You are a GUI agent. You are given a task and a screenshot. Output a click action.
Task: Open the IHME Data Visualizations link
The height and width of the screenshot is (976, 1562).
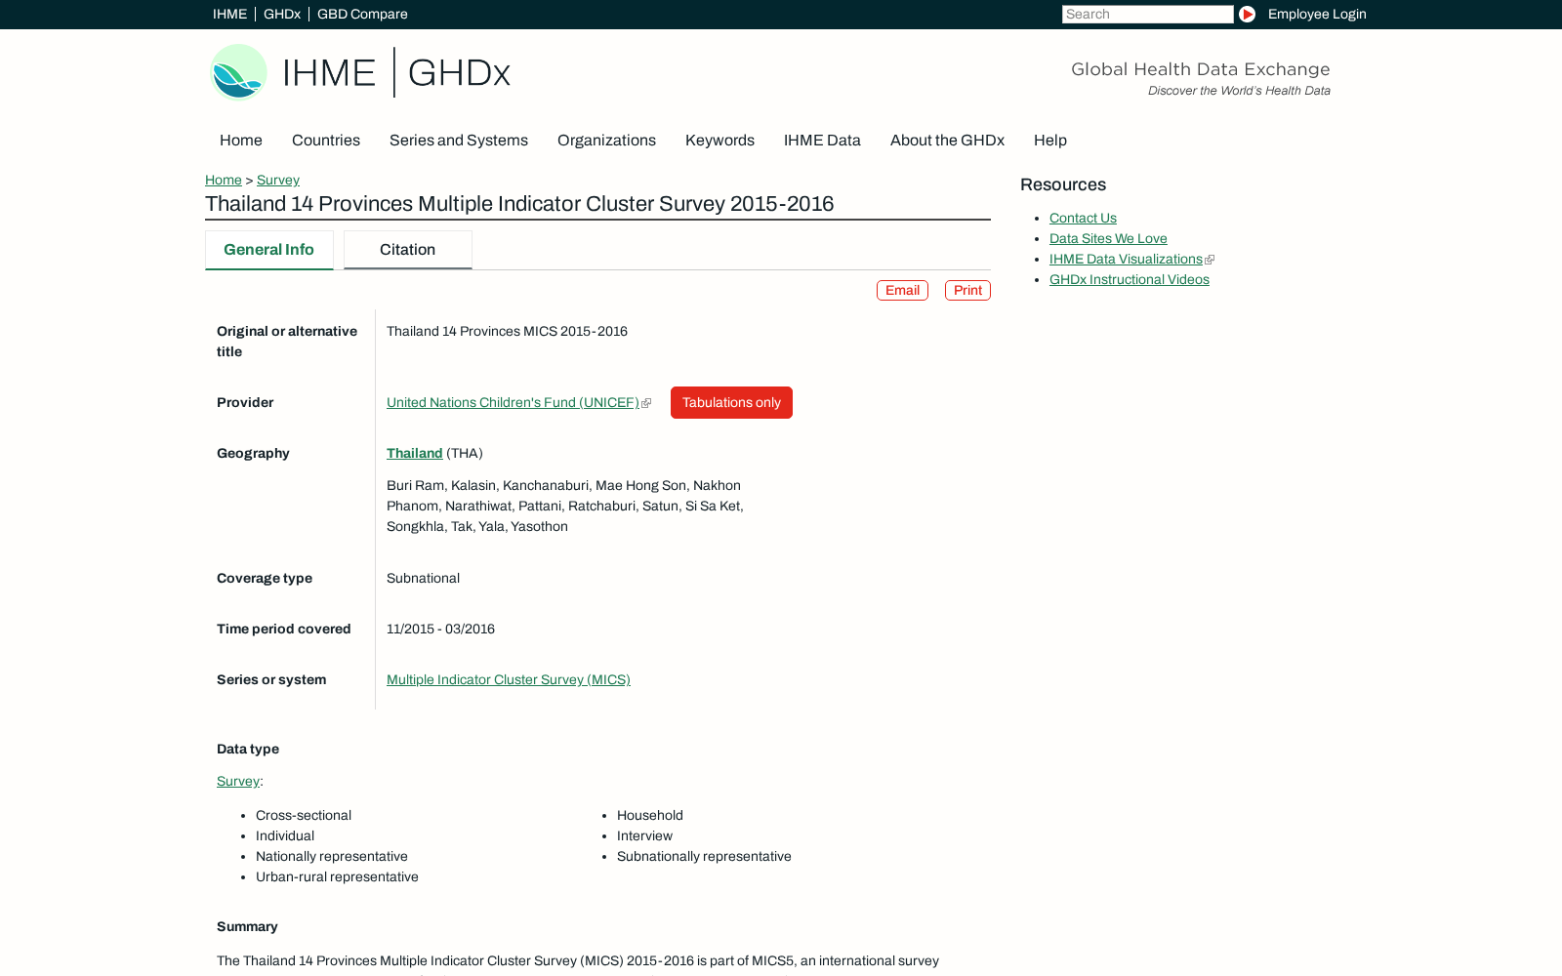pos(1126,260)
